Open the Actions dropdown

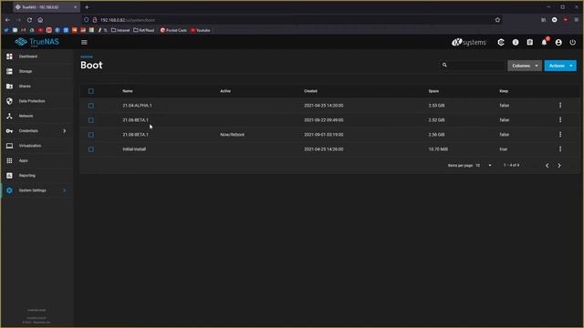(560, 66)
